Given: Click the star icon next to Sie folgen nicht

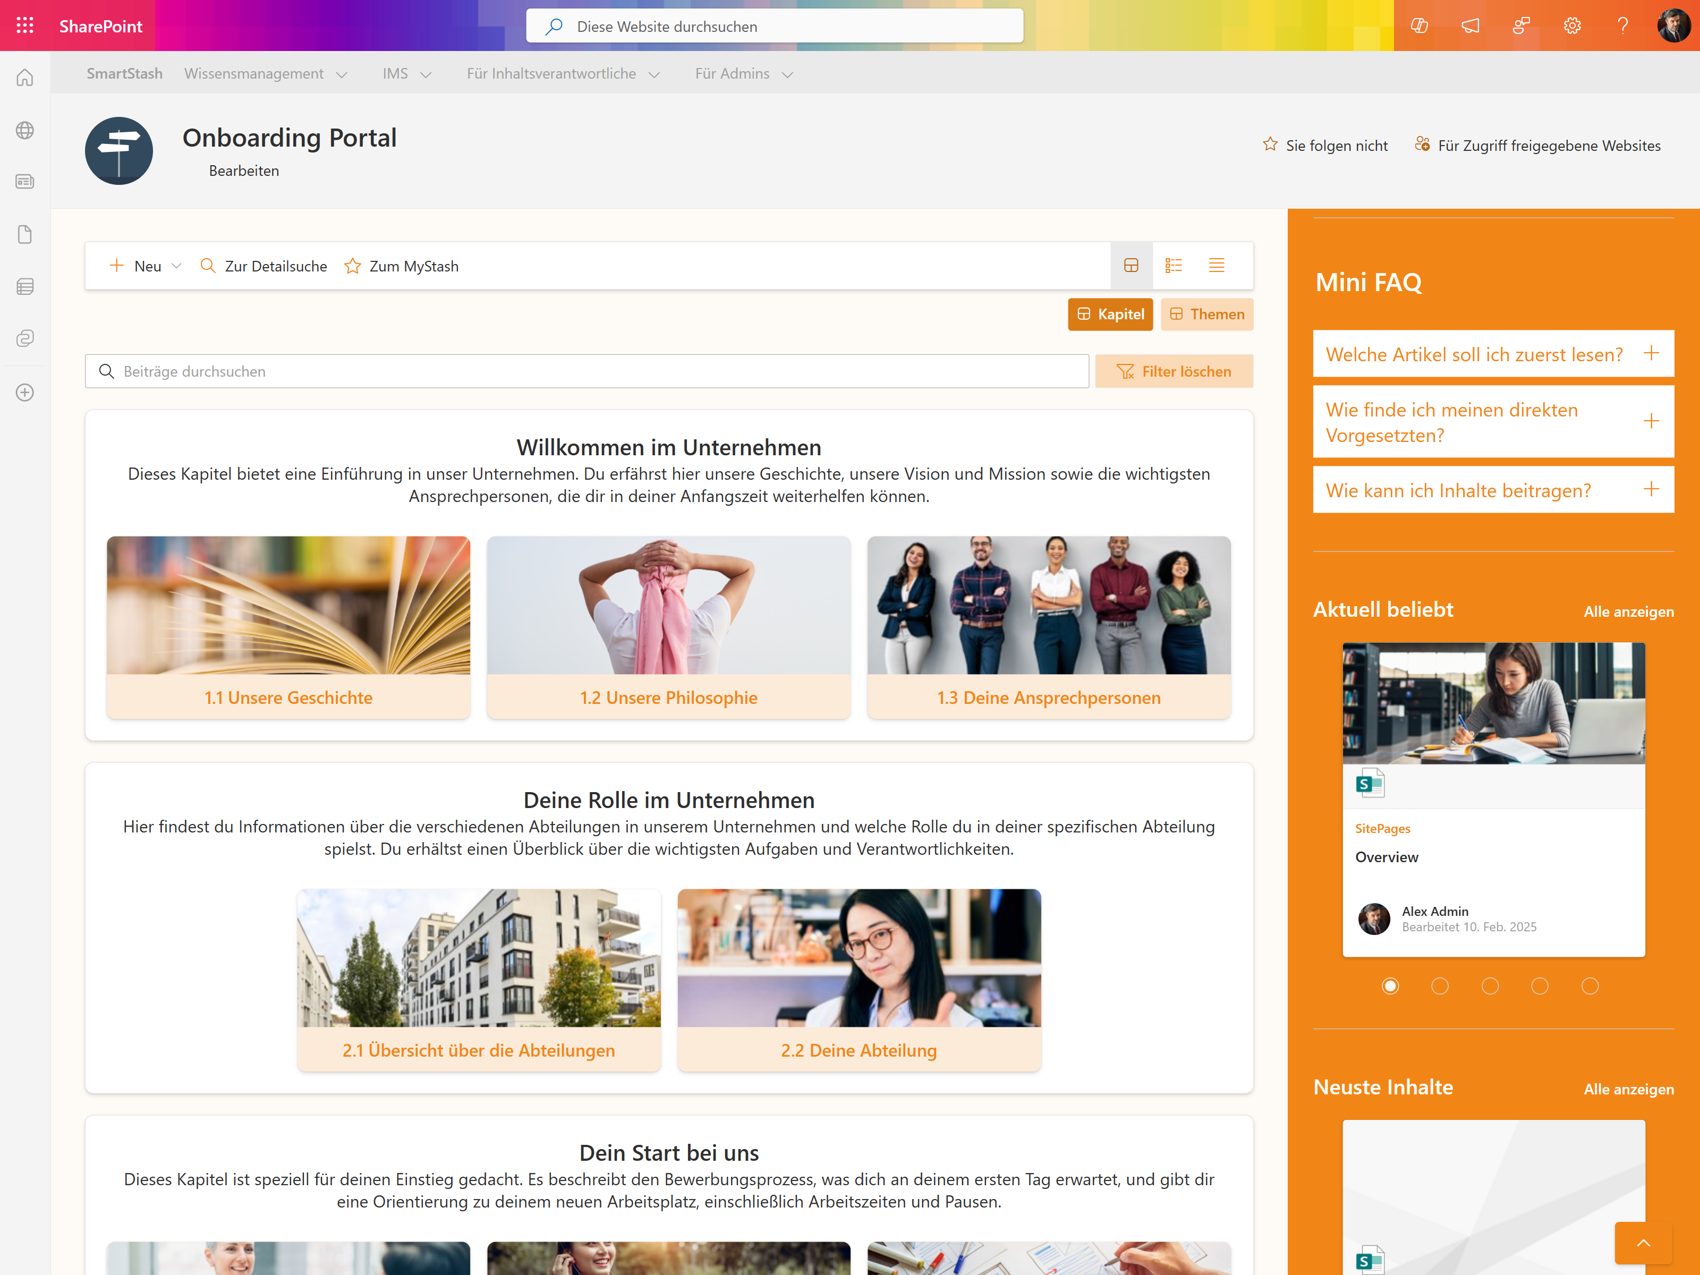Looking at the screenshot, I should [x=1270, y=144].
